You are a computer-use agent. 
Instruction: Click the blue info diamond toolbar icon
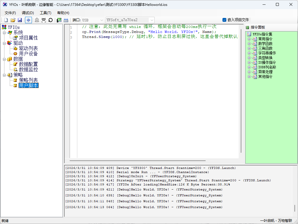(x=28, y=20)
